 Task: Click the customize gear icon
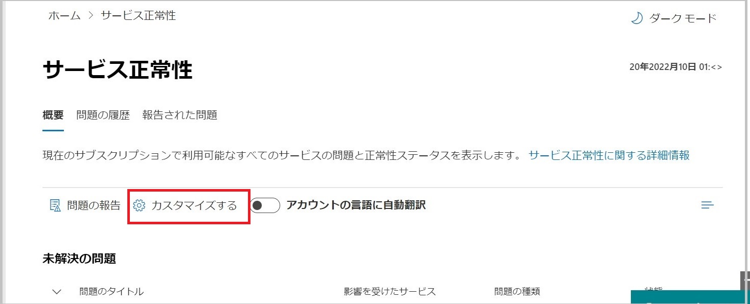coord(139,205)
